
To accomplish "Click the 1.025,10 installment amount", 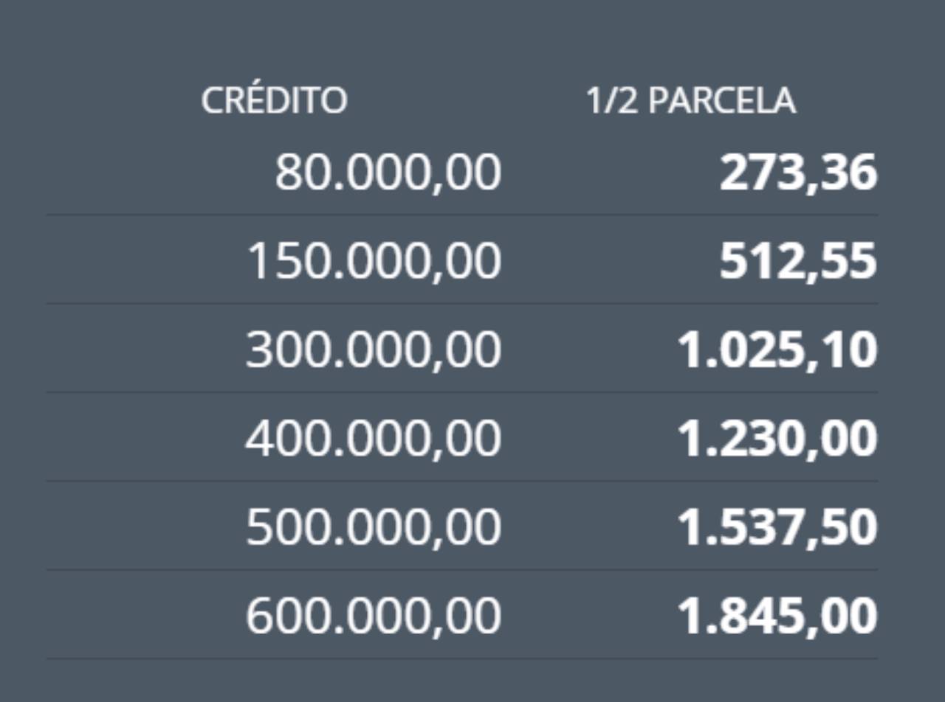I will 777,350.
